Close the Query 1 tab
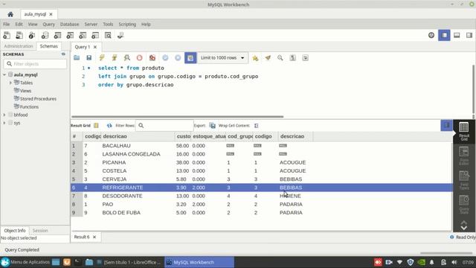Image resolution: width=476 pixels, height=268 pixels. click(x=95, y=47)
